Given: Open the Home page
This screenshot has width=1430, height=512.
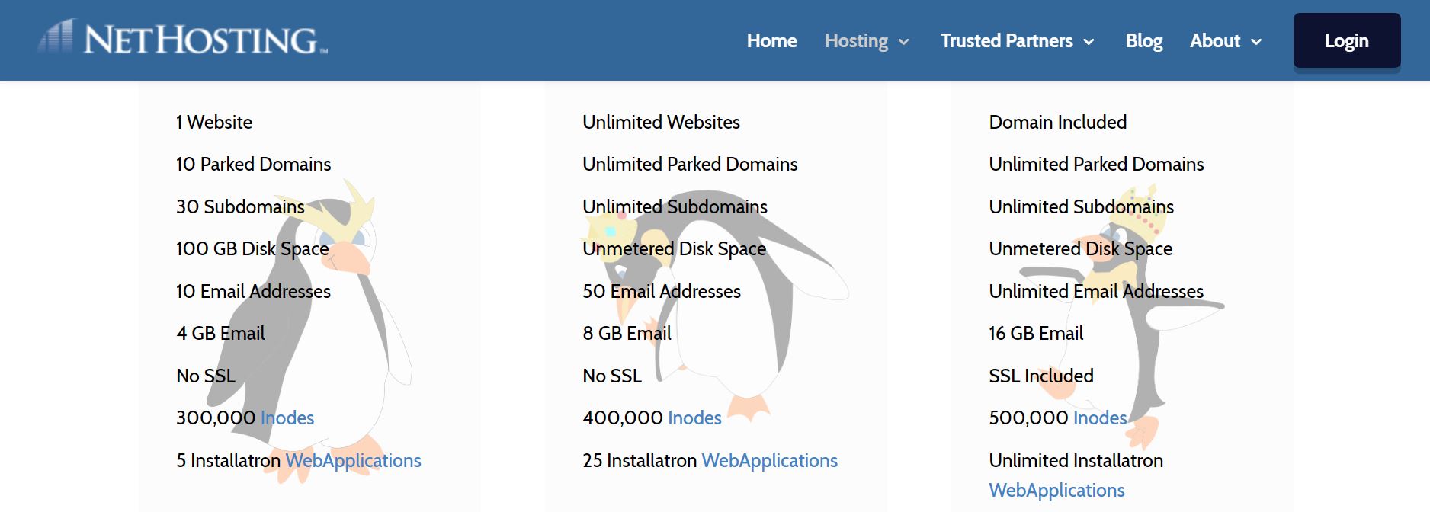Looking at the screenshot, I should (771, 41).
